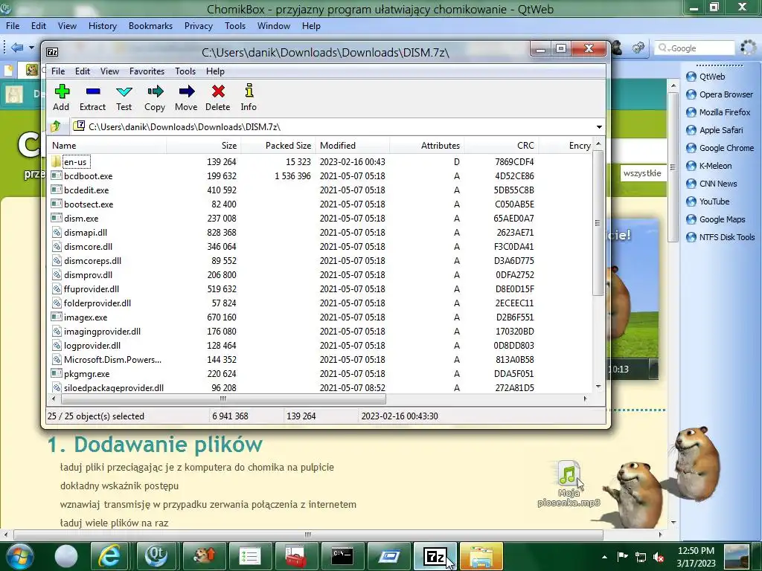Switch to QtWeb taskbar button

156,556
